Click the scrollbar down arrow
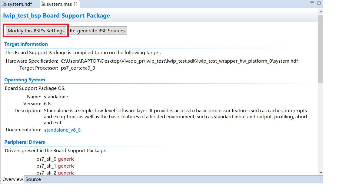The width and height of the screenshot is (349, 196). [321, 172]
